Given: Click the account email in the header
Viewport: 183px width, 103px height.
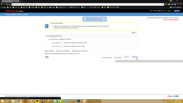Looking at the screenshot, I should point(159,11).
